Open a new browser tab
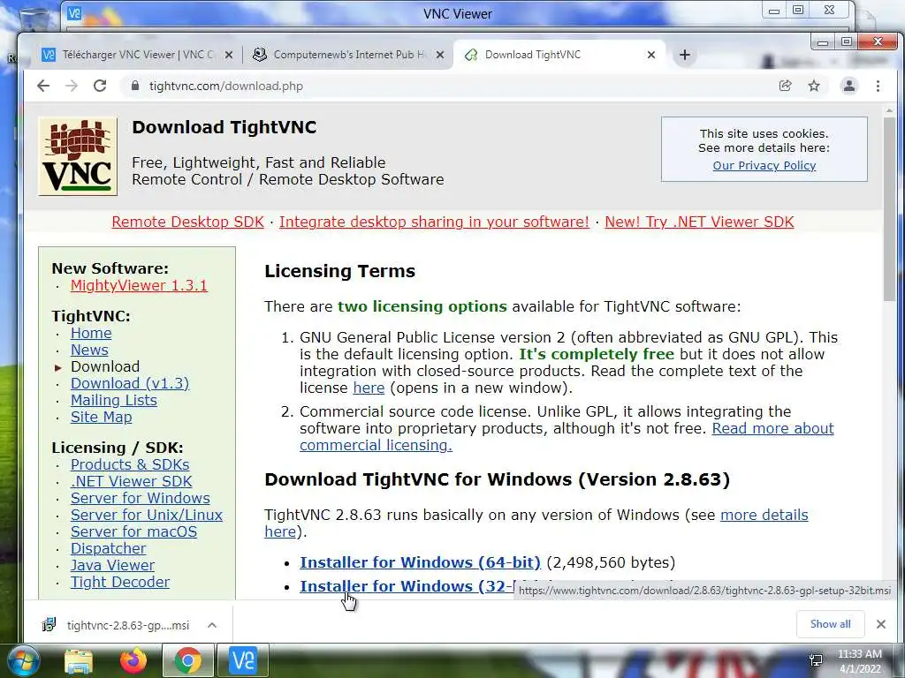 [x=685, y=55]
